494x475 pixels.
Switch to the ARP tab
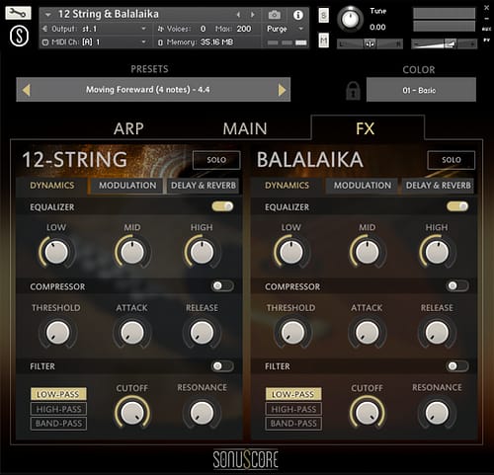coord(128,128)
